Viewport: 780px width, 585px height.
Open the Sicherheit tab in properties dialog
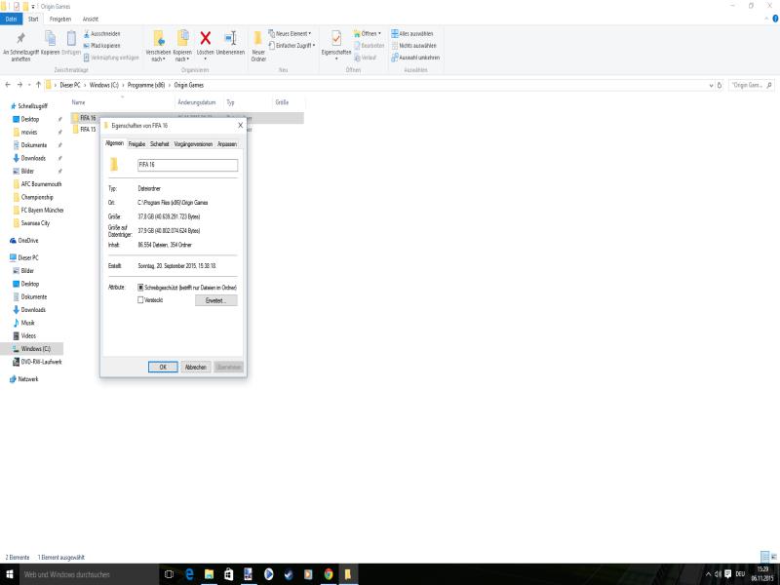159,144
